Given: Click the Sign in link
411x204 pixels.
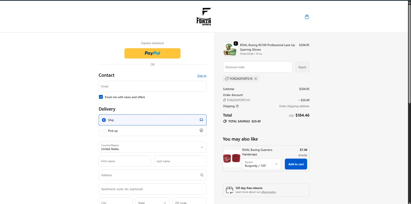Looking at the screenshot, I should tap(202, 76).
